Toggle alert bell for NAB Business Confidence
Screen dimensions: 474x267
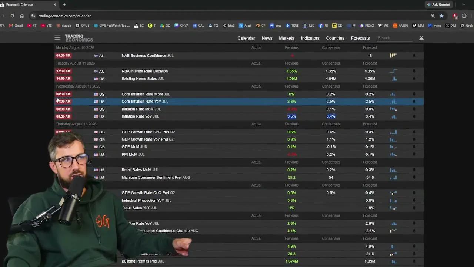point(414,56)
